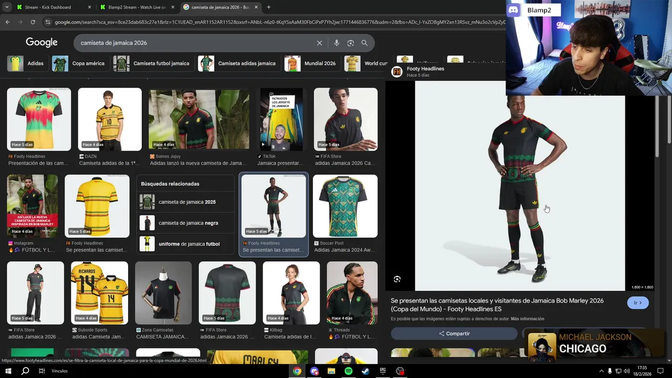Open TikTok filtered jerseys video thumbnail
The image size is (672, 378).
pyautogui.click(x=281, y=119)
